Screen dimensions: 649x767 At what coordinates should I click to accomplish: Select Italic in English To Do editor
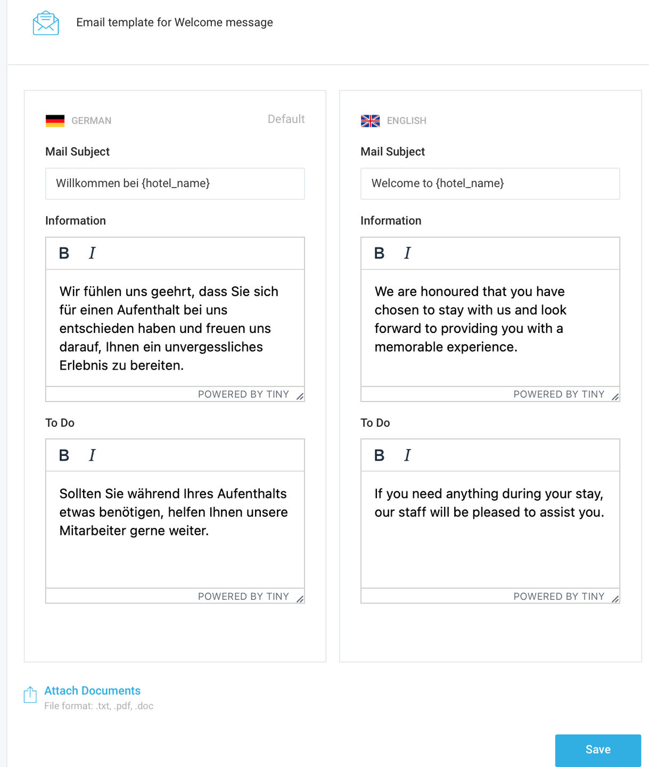point(407,455)
